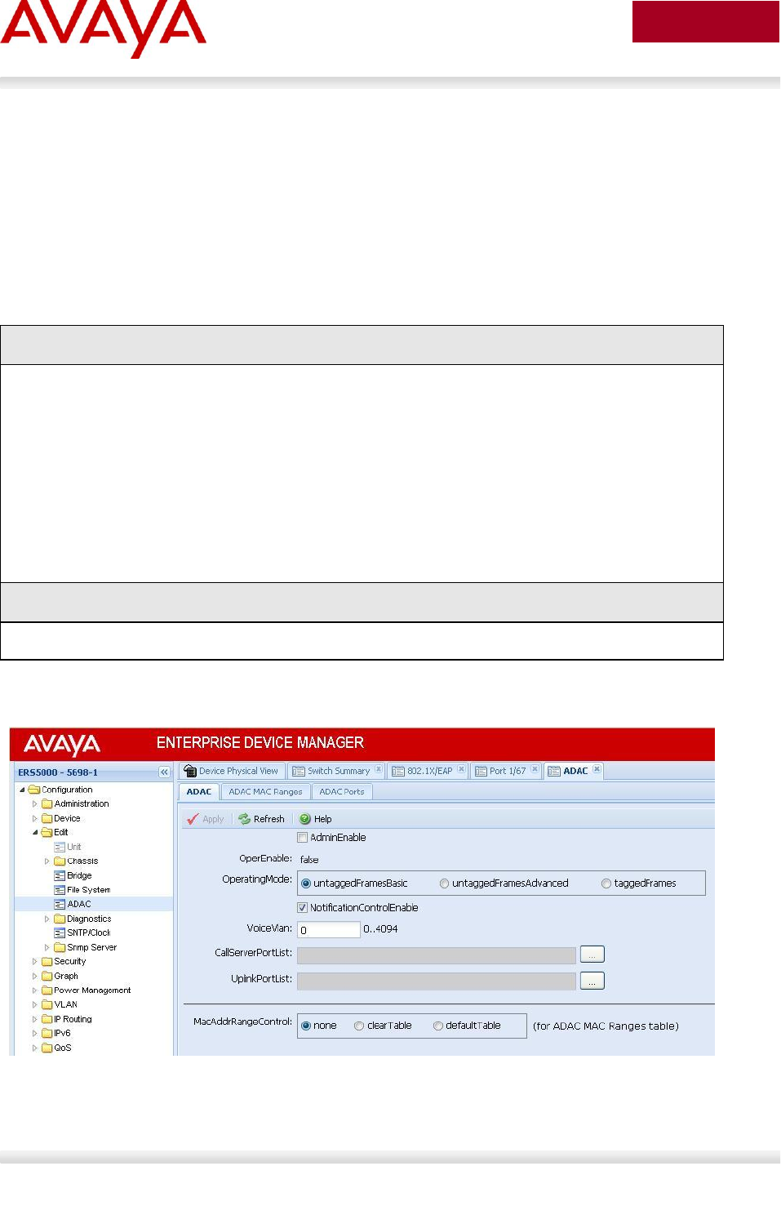781x1215 pixels.
Task: Click the IPv6 folder icon
Action: pos(47,1033)
